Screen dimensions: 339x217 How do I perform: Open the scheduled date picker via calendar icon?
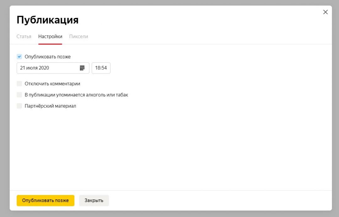[x=83, y=68]
